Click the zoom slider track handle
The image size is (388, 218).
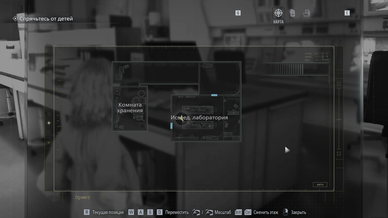click(339, 119)
